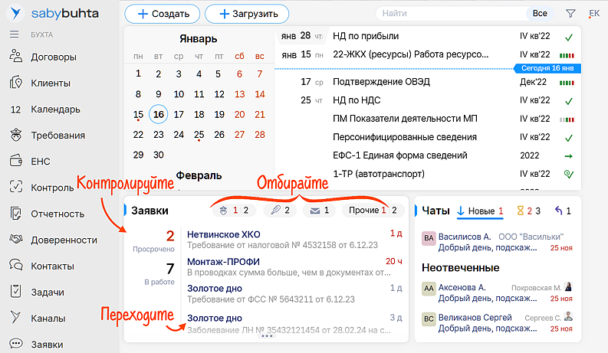Toggle the tax authority filter chip in Заявки

pyautogui.click(x=233, y=211)
